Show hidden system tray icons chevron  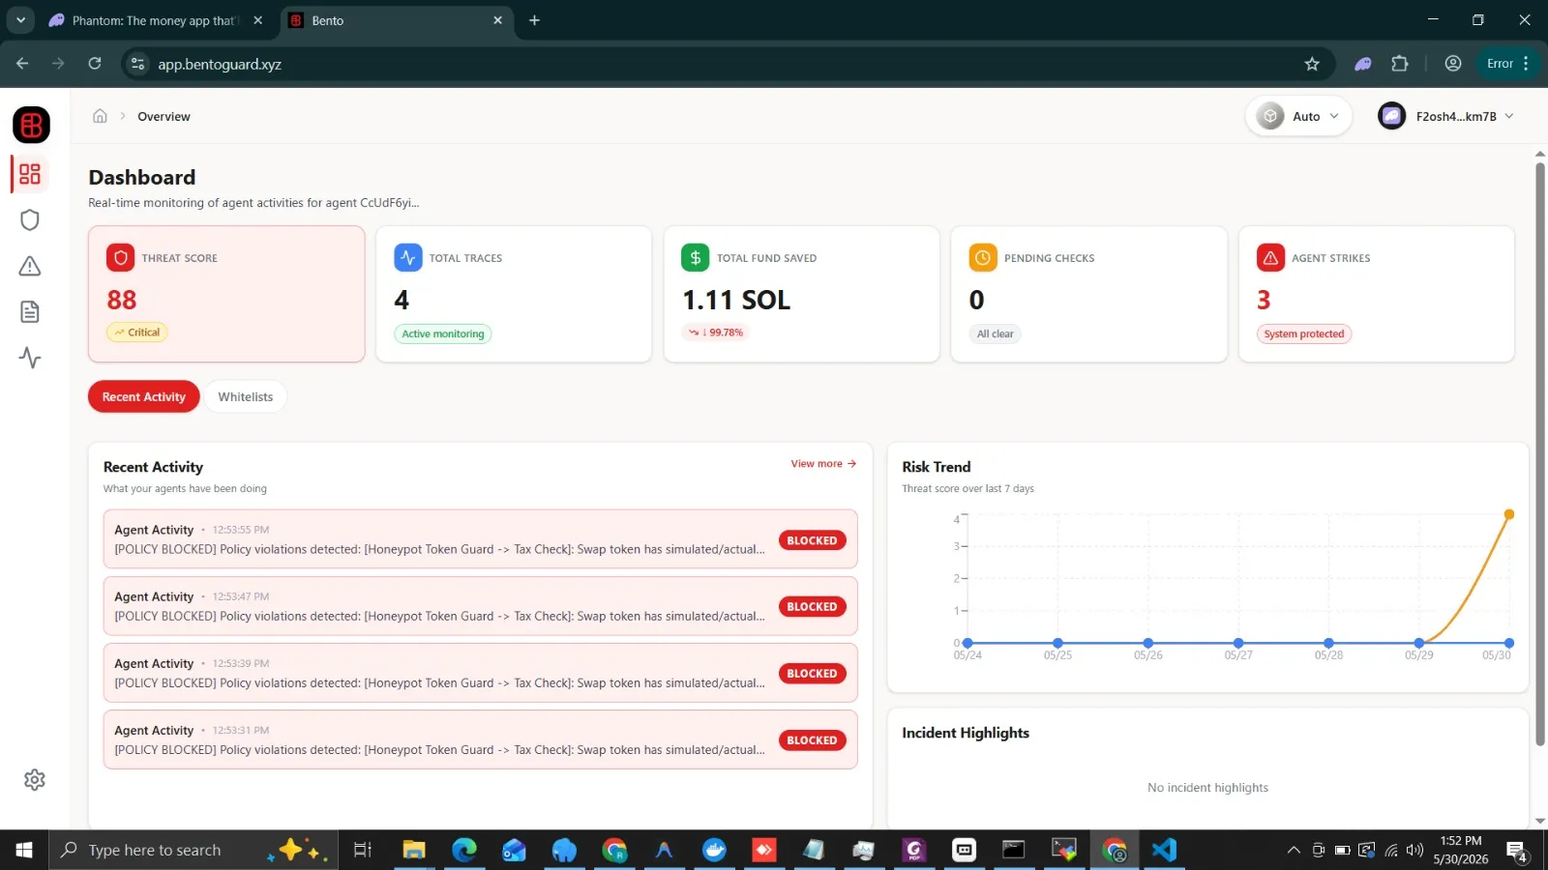(1293, 851)
